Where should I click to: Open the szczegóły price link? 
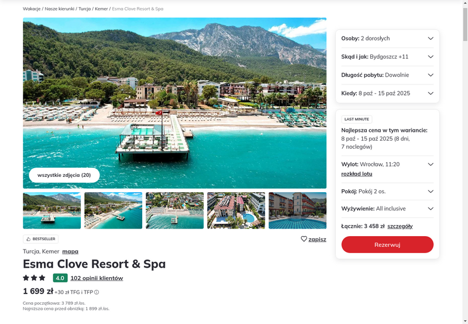pyautogui.click(x=400, y=226)
